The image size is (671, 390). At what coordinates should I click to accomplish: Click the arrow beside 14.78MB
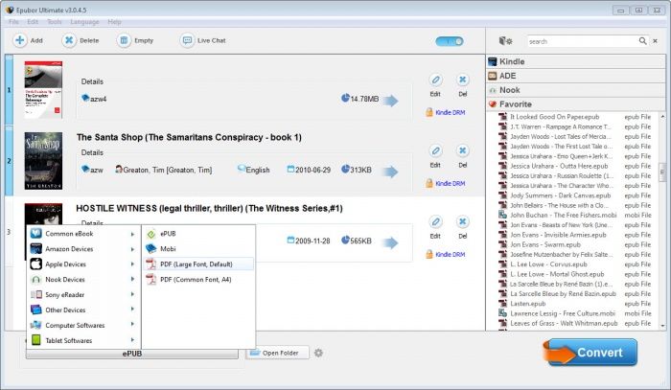tap(390, 101)
